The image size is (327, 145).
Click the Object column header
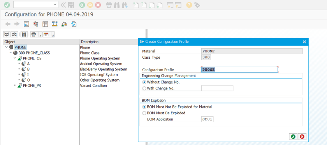[x=41, y=42]
